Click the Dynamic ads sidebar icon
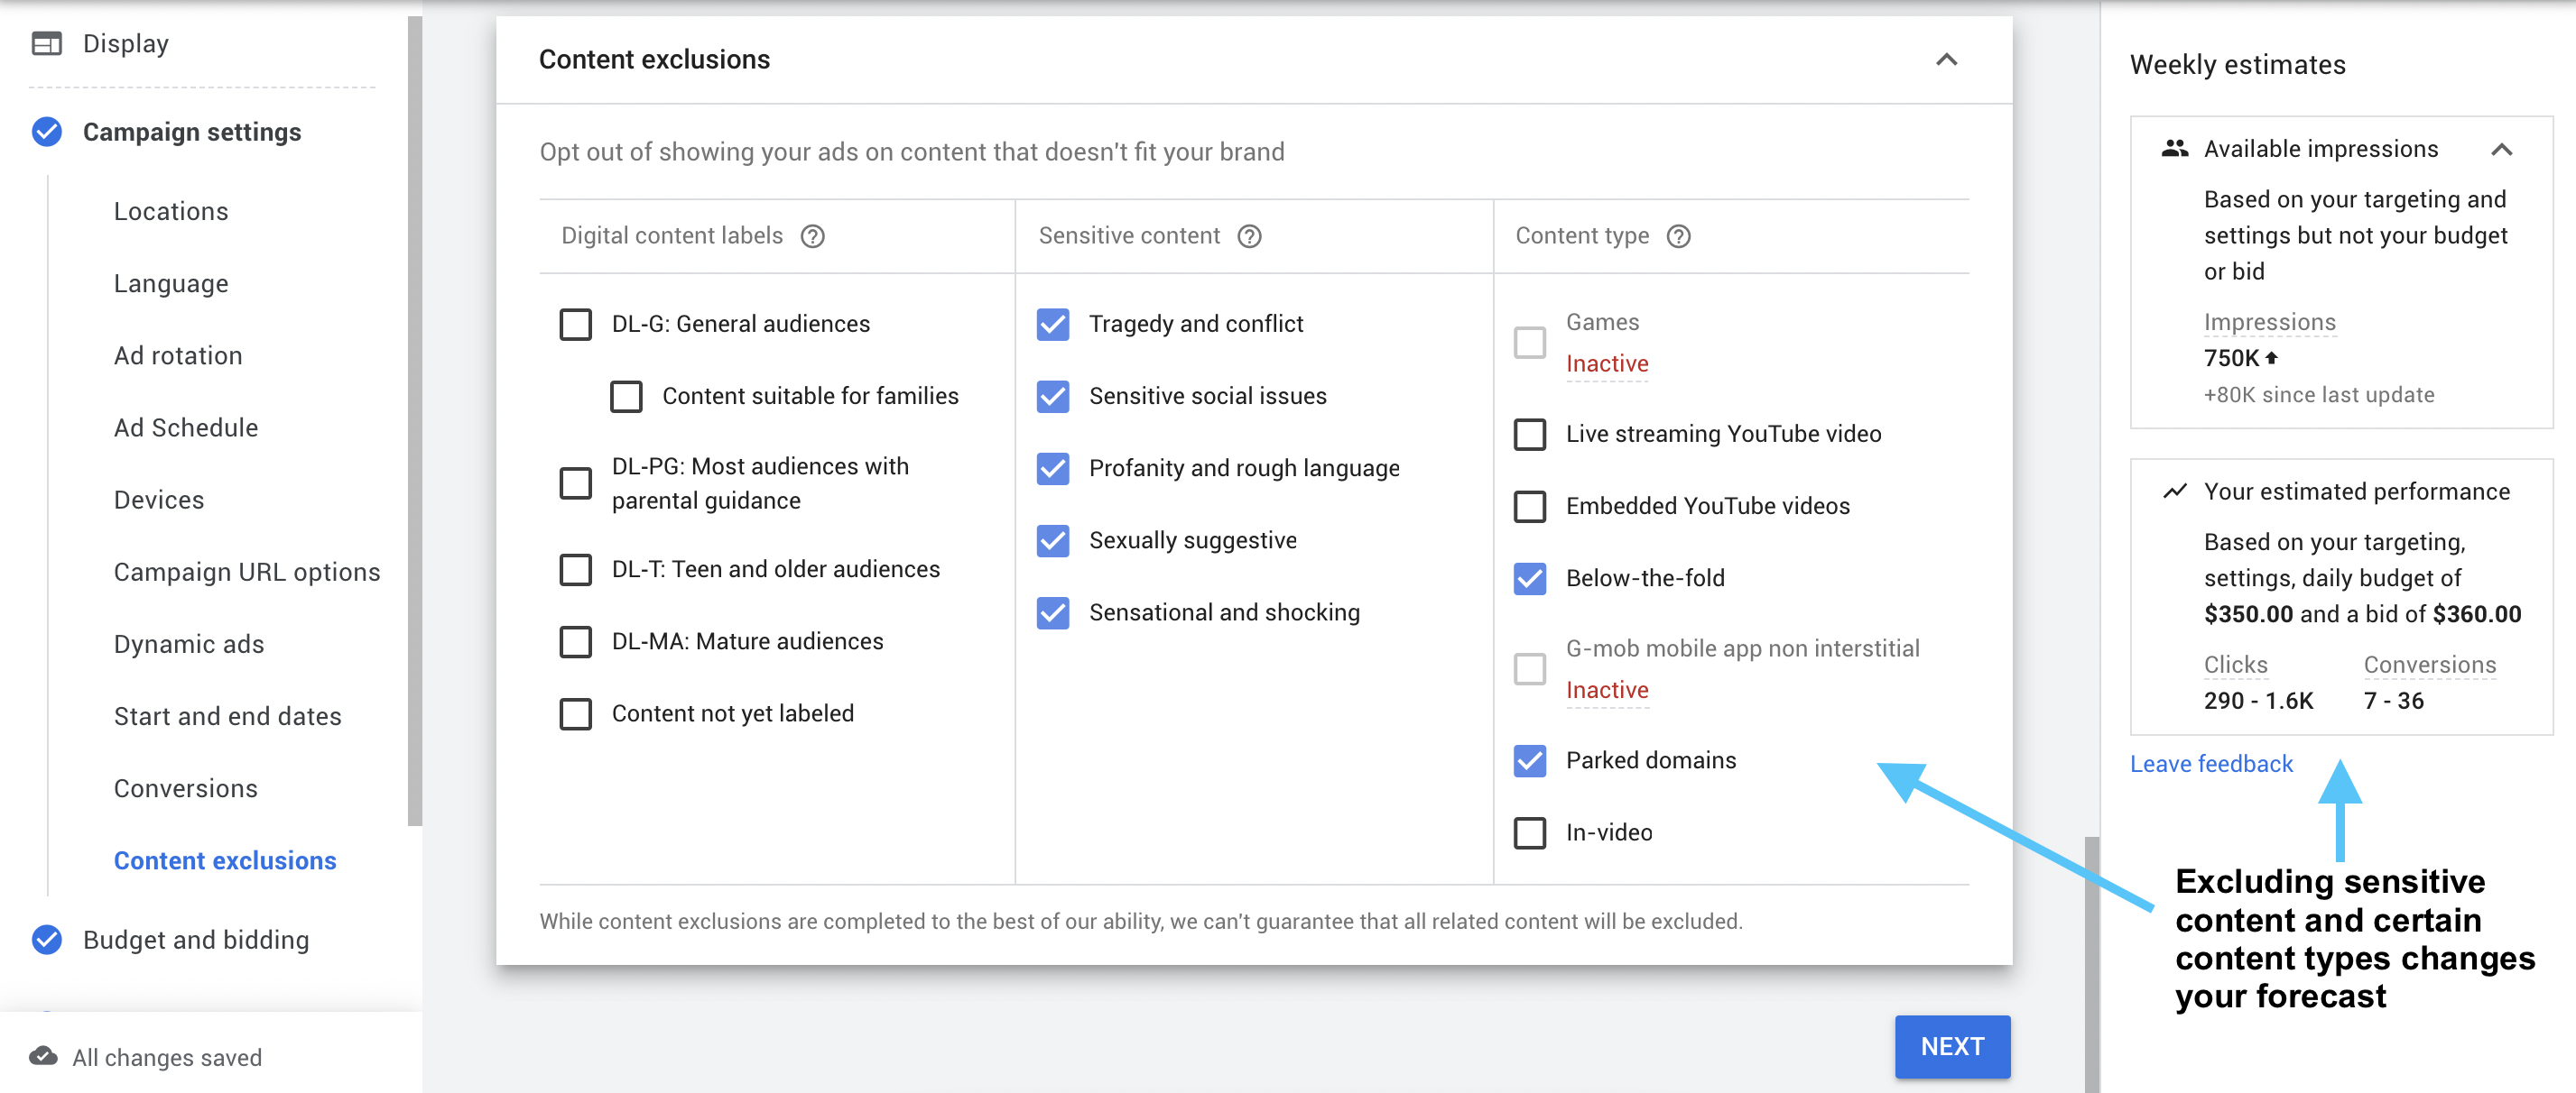 coord(182,643)
